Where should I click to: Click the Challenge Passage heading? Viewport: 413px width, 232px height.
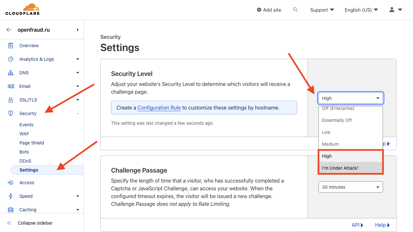(x=139, y=170)
